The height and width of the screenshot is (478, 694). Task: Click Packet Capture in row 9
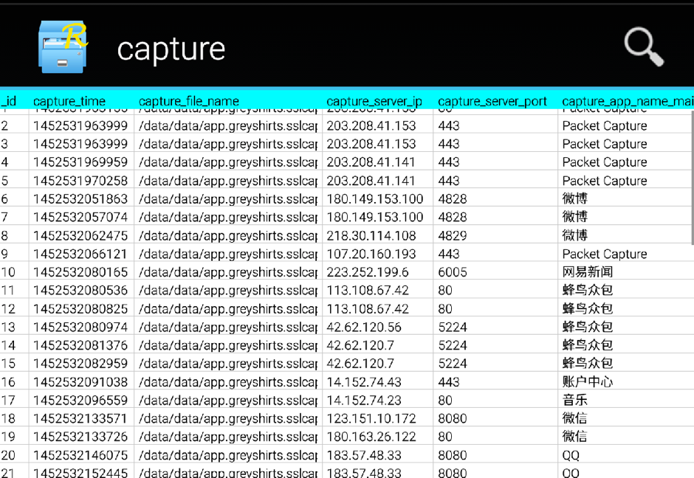(x=605, y=254)
